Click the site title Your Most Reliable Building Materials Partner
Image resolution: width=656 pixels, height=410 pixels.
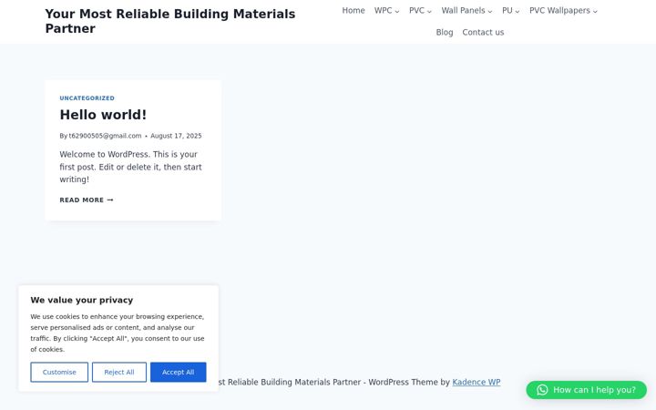[170, 21]
